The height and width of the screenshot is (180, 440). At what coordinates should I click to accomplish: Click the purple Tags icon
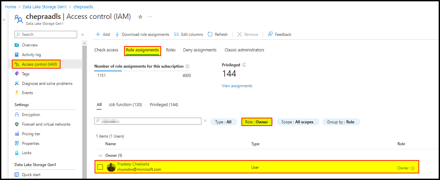click(17, 74)
